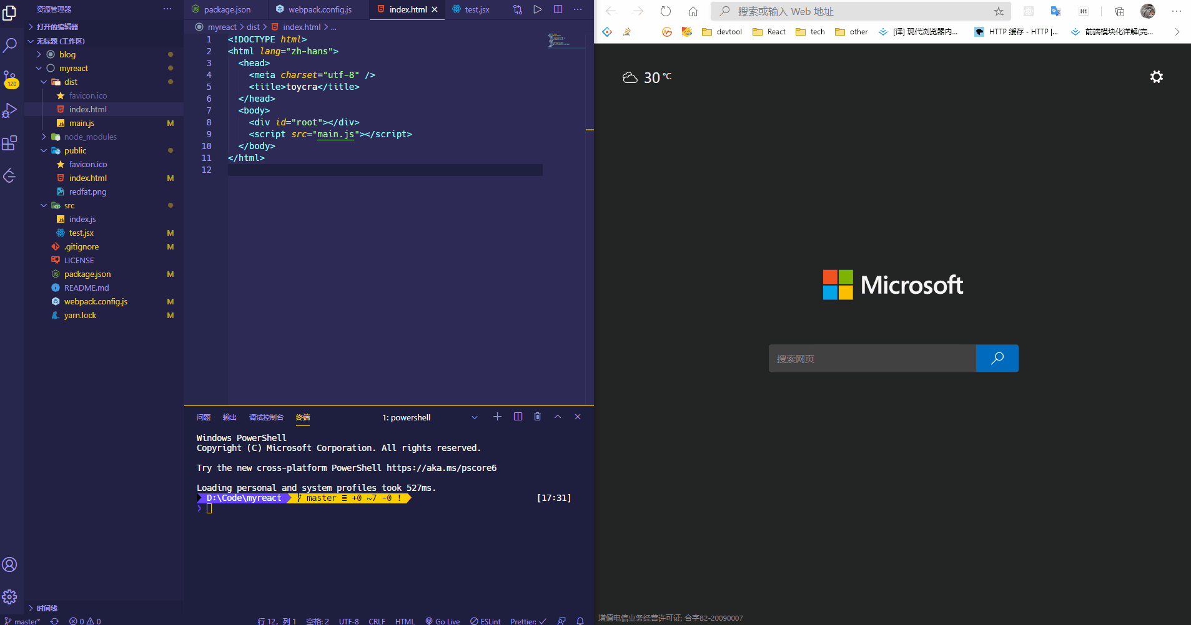Change language mode HTML in status bar
This screenshot has width=1191, height=625.
pos(405,621)
